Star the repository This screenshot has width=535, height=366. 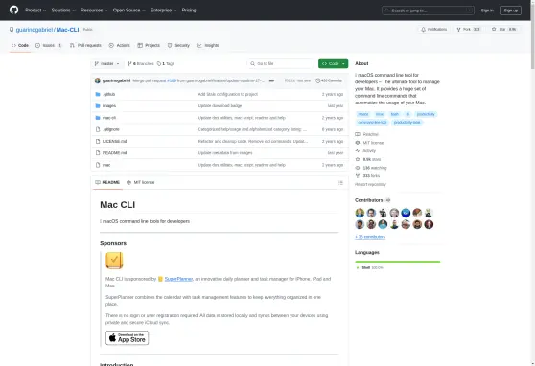tap(503, 30)
